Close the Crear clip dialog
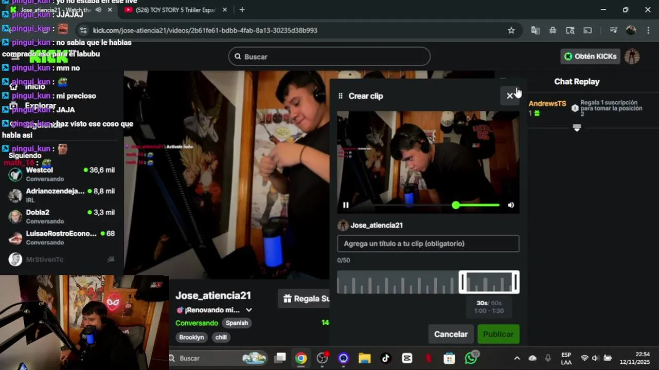 [509, 96]
